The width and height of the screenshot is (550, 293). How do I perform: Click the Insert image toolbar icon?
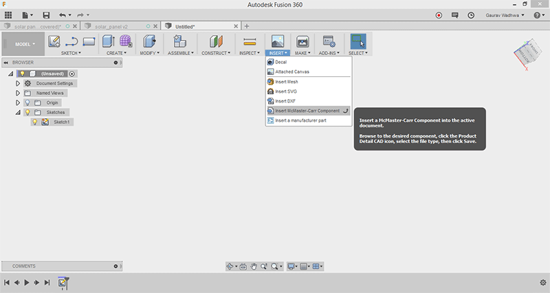pyautogui.click(x=278, y=41)
